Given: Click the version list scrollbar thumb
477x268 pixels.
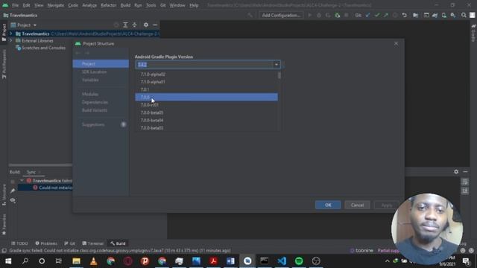Looking at the screenshot, I should [x=279, y=74].
